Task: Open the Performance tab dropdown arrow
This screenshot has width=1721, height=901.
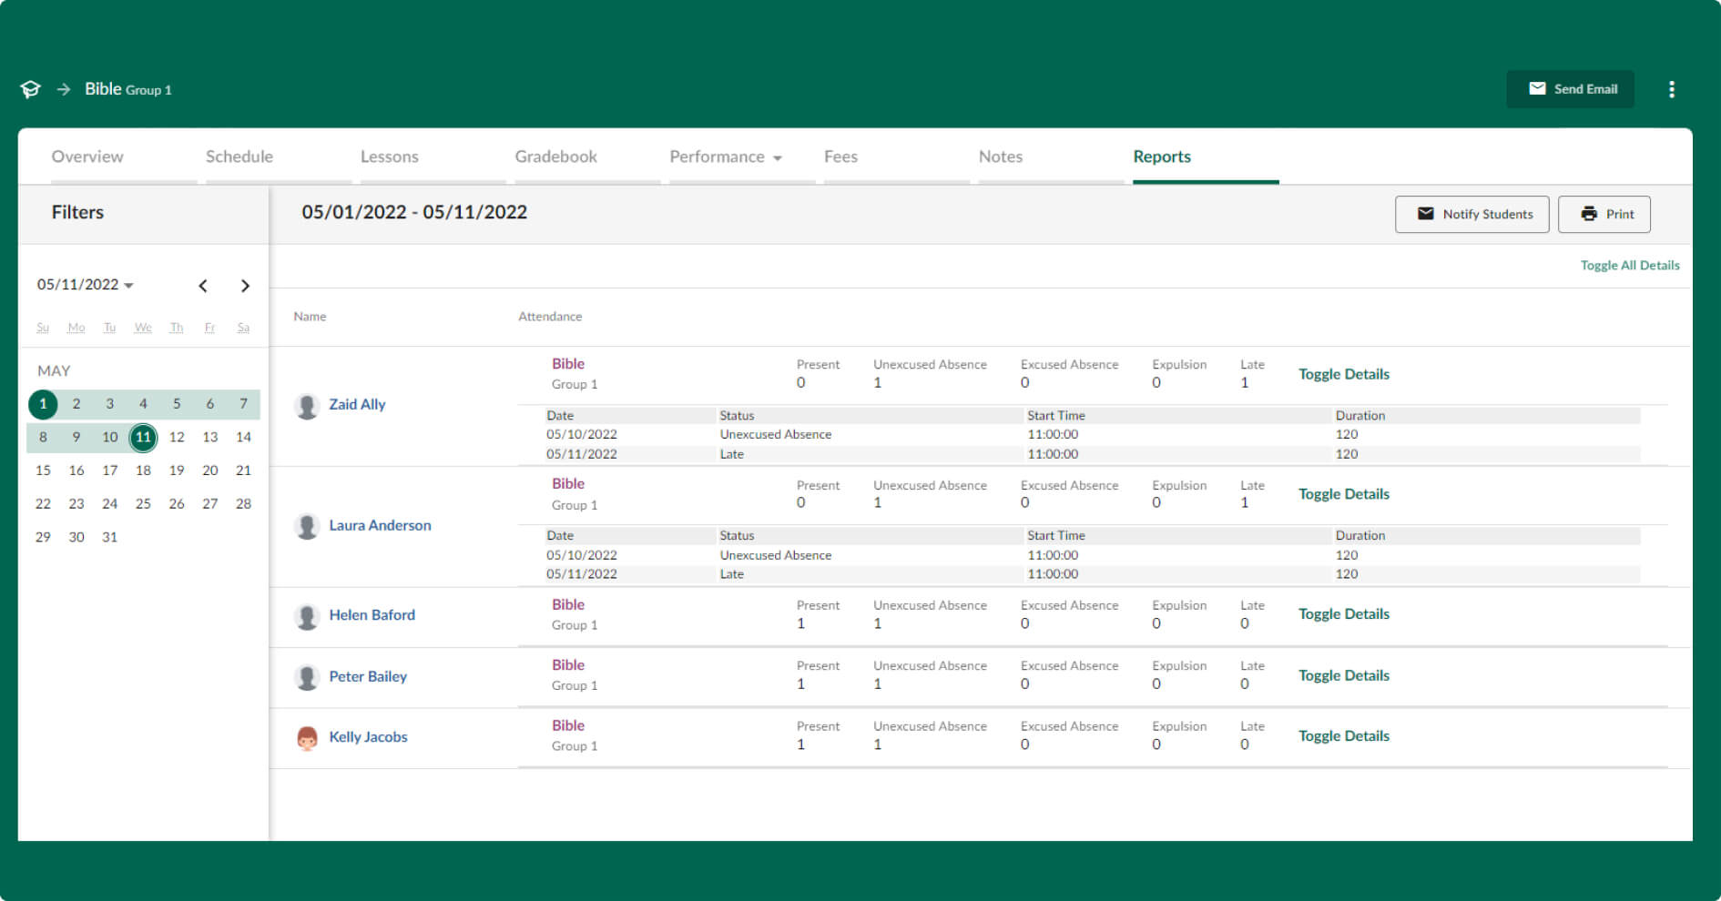Action: point(778,157)
